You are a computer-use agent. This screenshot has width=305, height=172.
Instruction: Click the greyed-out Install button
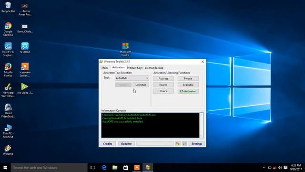tap(123, 85)
